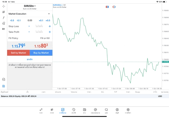Expand the EURUSDm symbol selector
Viewport: 169px width, 118px height.
(x=30, y=6)
